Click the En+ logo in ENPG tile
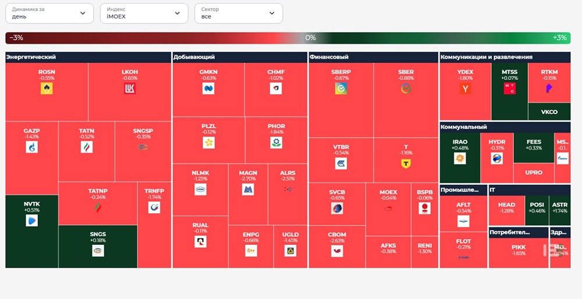This screenshot has width=582, height=299. pos(251,251)
